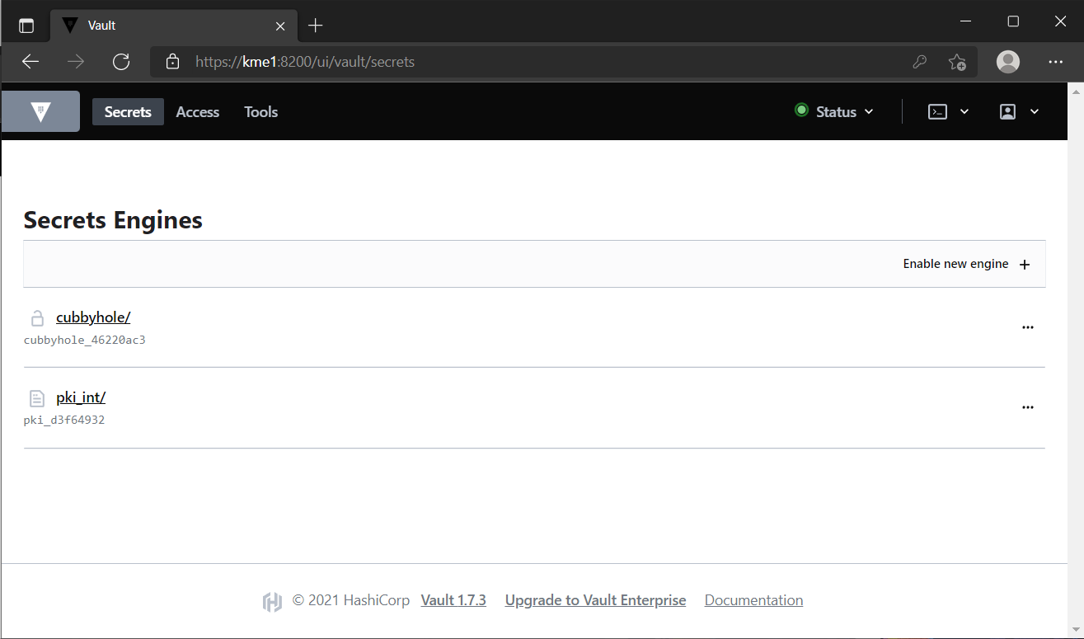Close the Vault browser tab

pos(280,26)
